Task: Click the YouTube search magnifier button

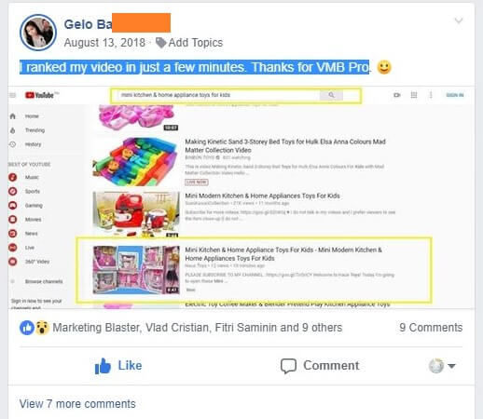Action: click(x=331, y=95)
